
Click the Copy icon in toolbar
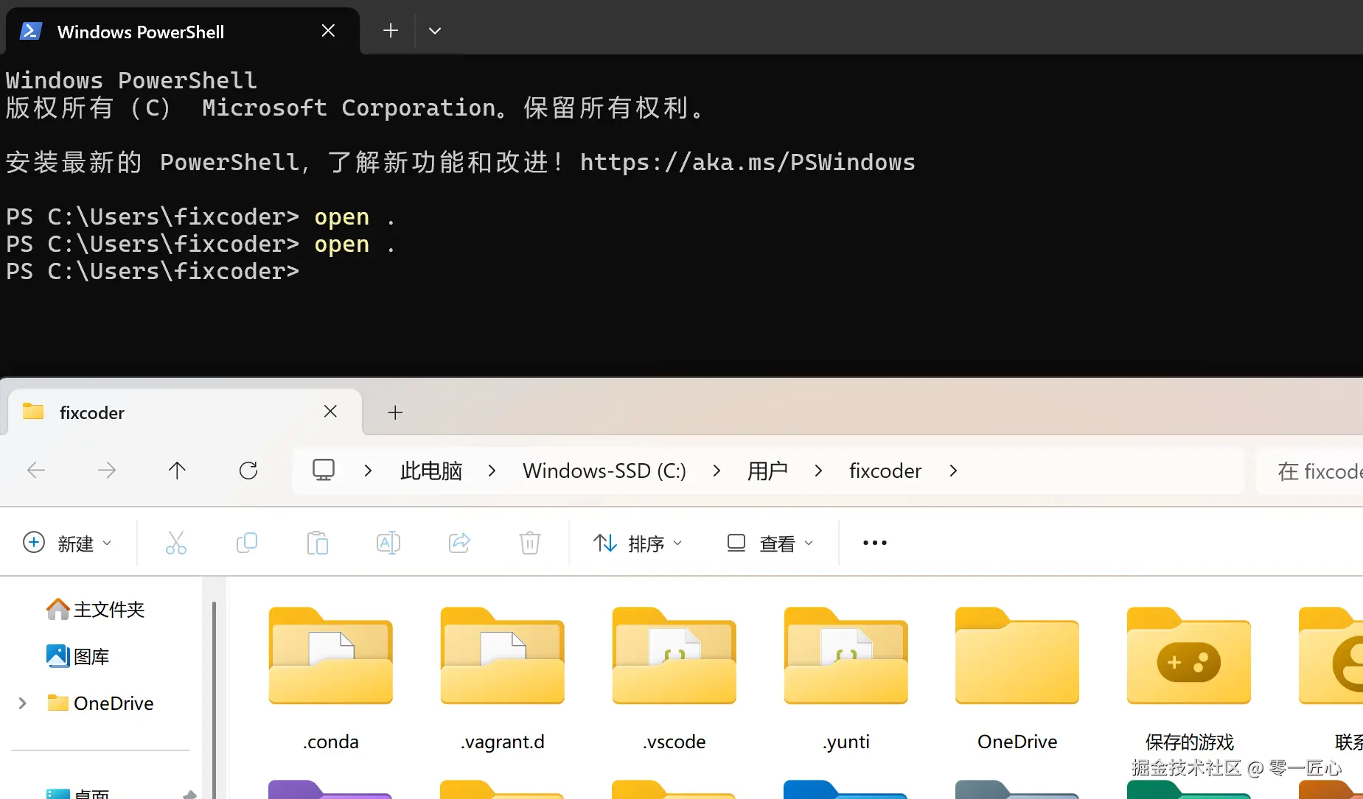247,543
